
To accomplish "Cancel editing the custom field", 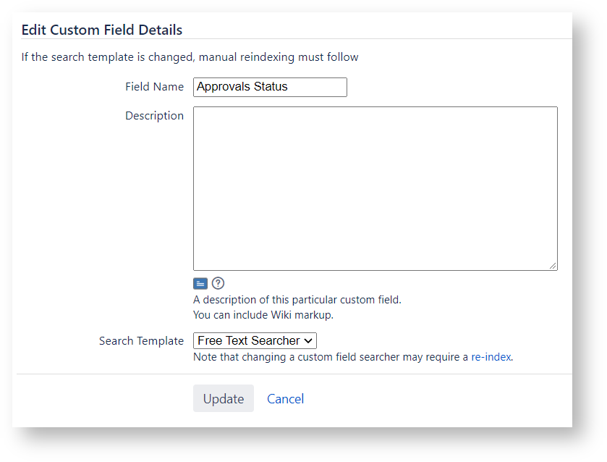I will 285,399.
